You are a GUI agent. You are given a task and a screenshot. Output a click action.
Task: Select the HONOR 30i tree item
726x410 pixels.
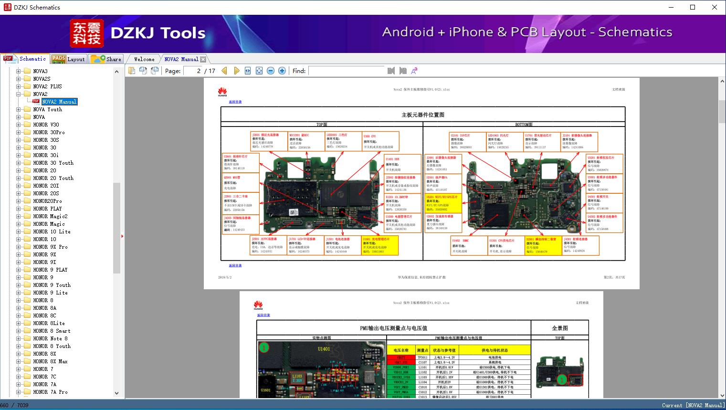click(x=46, y=155)
